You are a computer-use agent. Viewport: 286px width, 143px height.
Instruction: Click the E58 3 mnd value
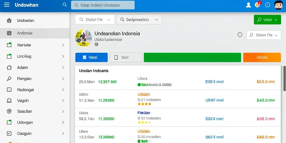pos(214,82)
